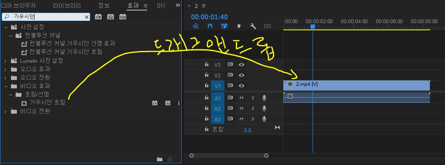
Task: Toggle lock on track A1
Action: coord(207,97)
